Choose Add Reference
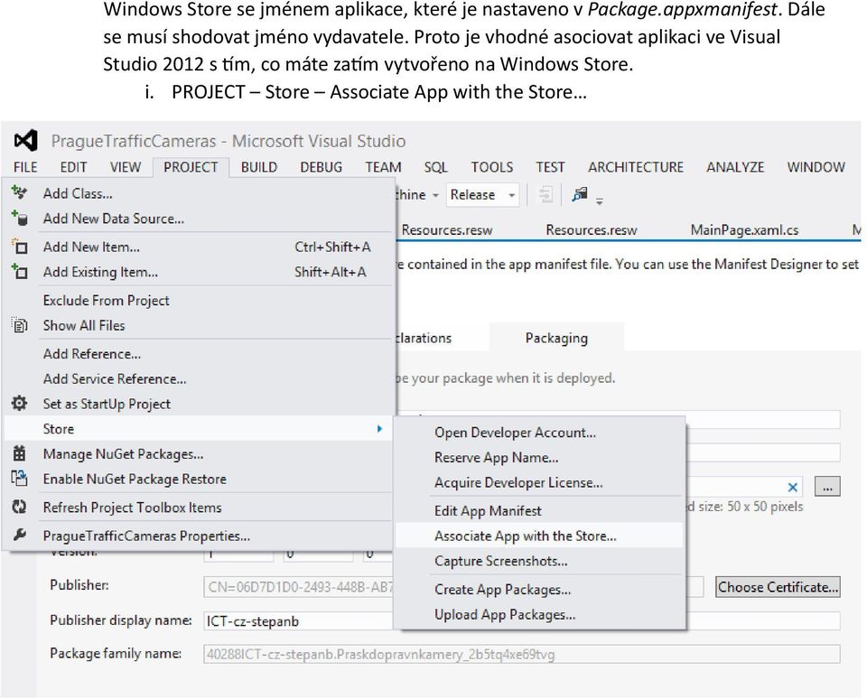 (x=199, y=353)
